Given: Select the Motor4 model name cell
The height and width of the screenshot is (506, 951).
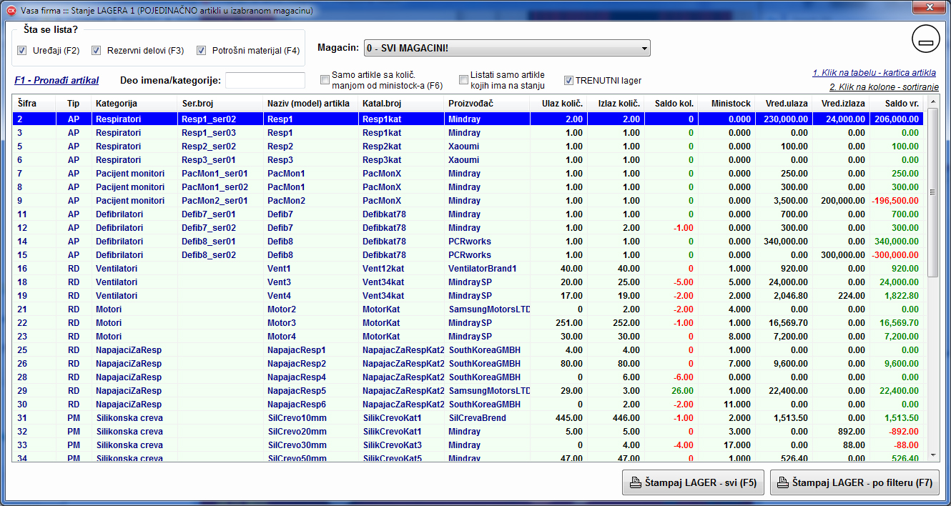Looking at the screenshot, I should [x=311, y=337].
